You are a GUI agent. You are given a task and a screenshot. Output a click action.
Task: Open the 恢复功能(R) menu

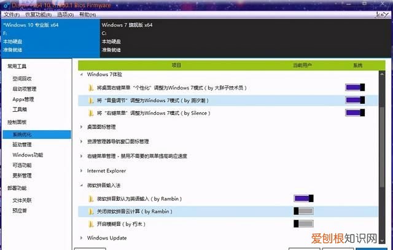point(38,15)
